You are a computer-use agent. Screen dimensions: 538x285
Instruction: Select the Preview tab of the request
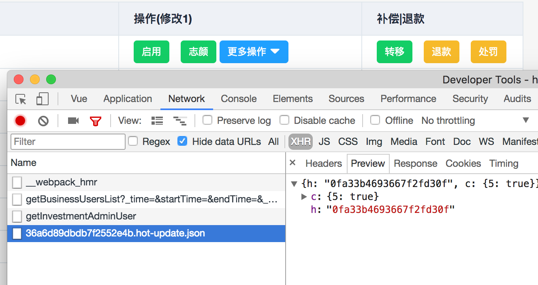click(368, 164)
